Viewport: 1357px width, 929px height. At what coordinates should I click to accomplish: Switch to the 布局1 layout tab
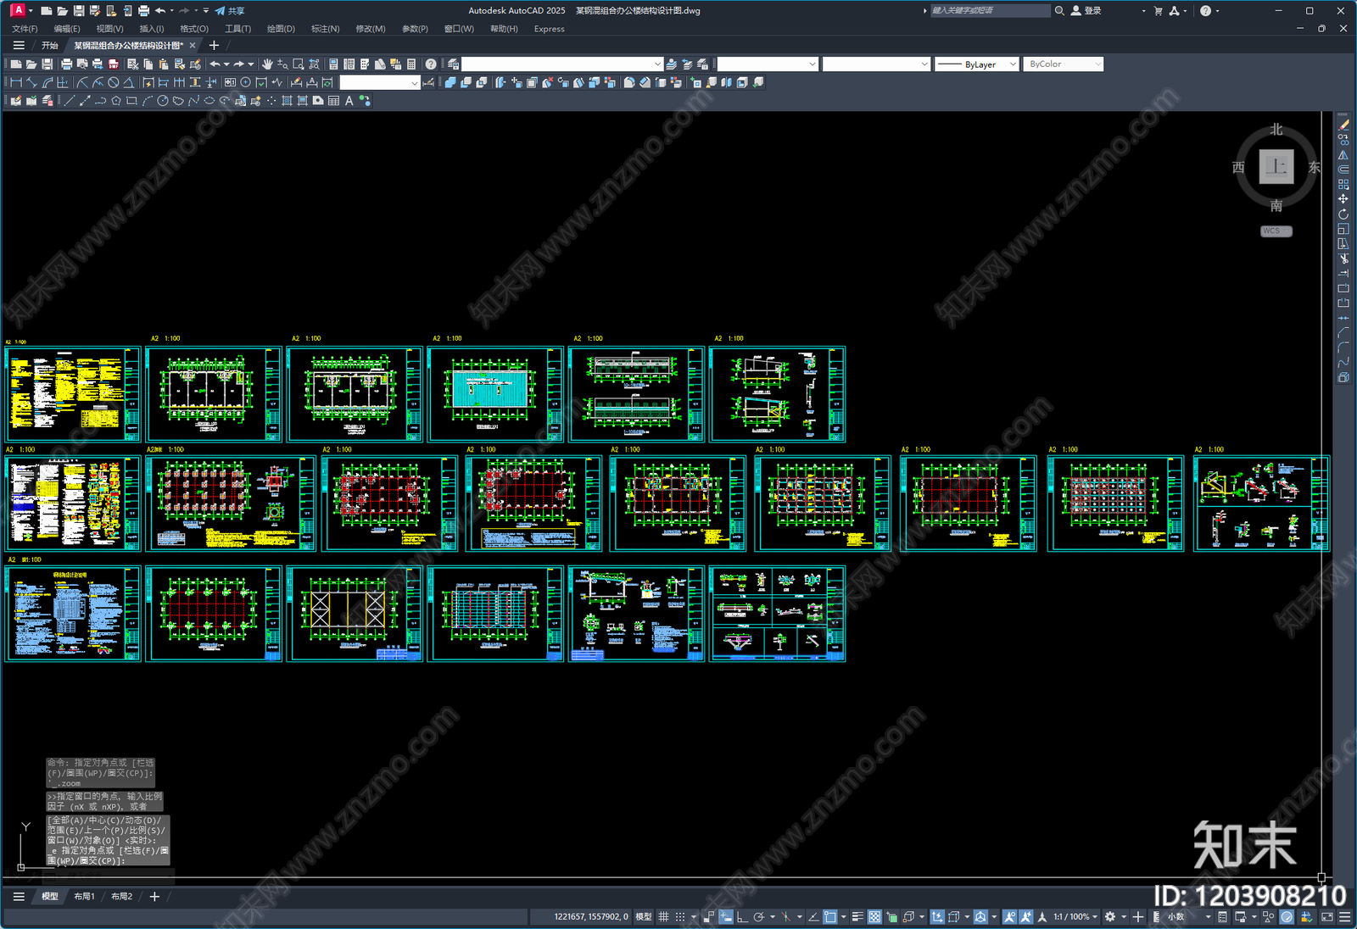pos(84,897)
